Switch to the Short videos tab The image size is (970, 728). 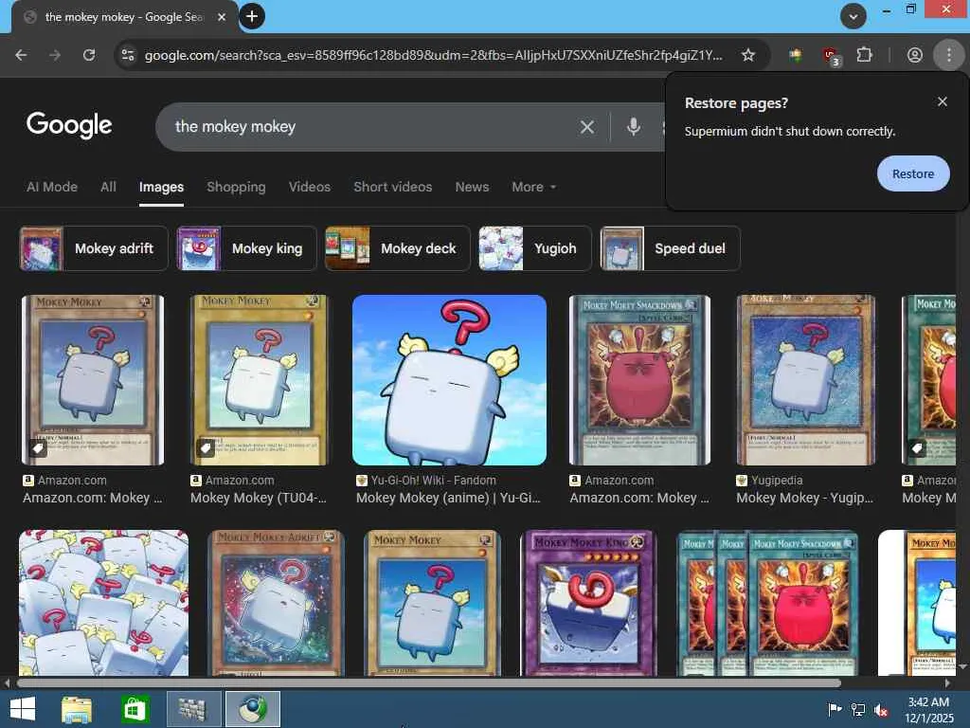(393, 187)
